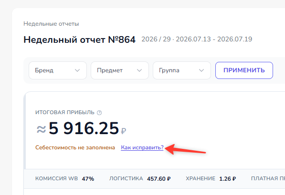This screenshot has height=195, width=285.
Task: Follow the Как исправить? link
Action: (x=142, y=147)
